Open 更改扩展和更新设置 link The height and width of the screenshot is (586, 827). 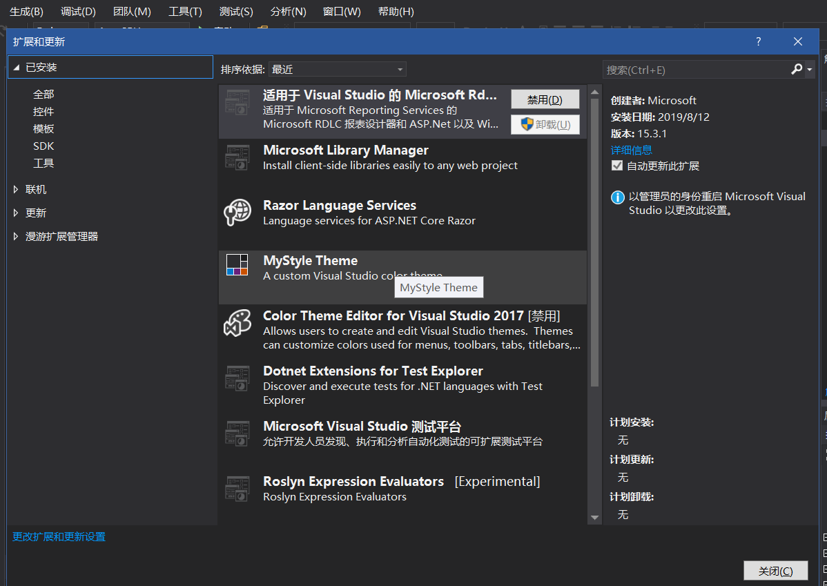(59, 536)
